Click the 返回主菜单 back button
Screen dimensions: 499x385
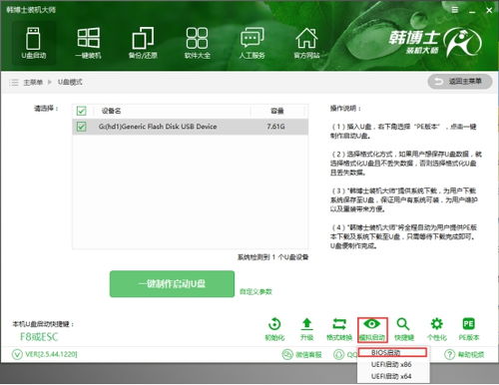tap(460, 82)
